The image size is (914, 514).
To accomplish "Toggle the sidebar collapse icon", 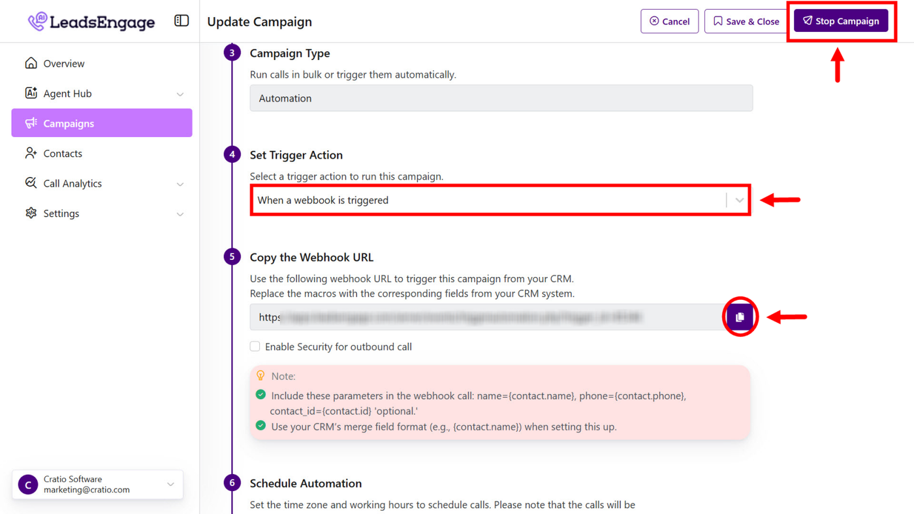I will pos(181,21).
